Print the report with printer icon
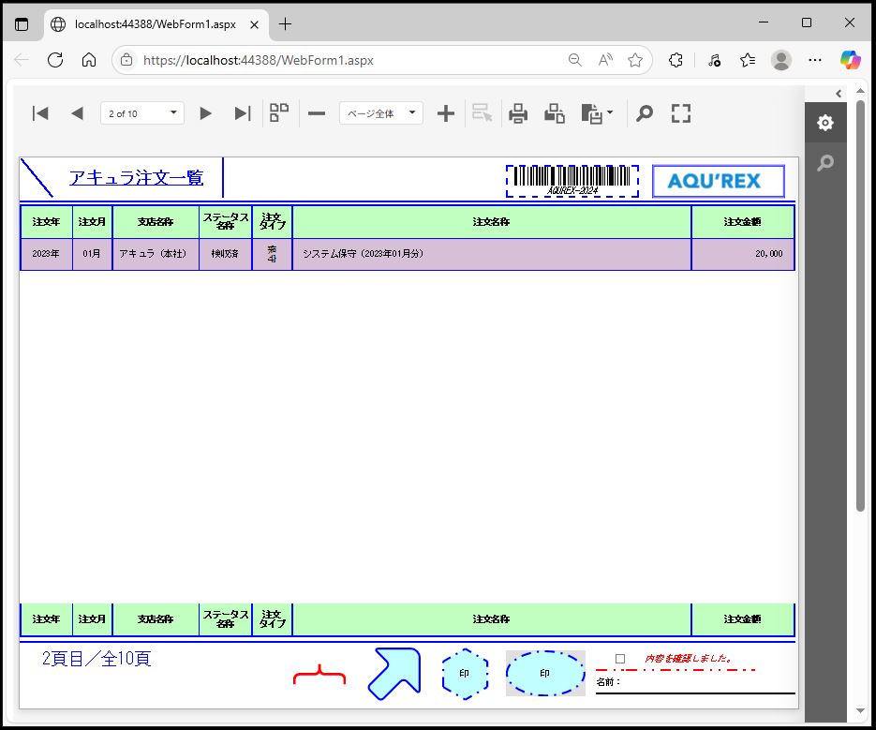Screen dimensions: 876x730 518,113
